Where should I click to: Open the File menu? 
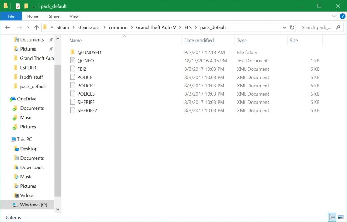(11, 16)
